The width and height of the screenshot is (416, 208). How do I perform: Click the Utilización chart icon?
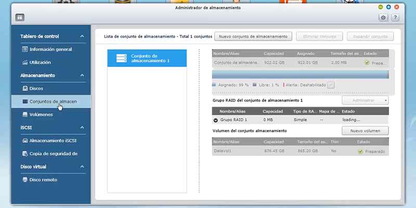(x=25, y=62)
